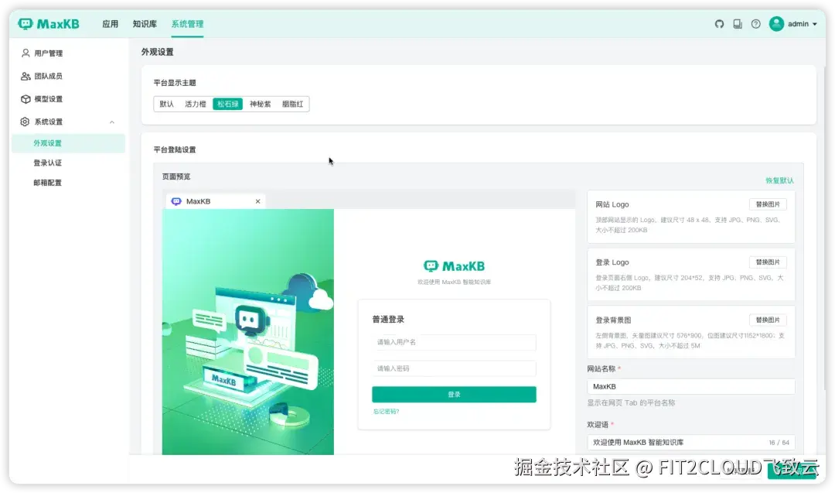
Task: Choose the 神秘紫 theme option
Action: click(261, 104)
